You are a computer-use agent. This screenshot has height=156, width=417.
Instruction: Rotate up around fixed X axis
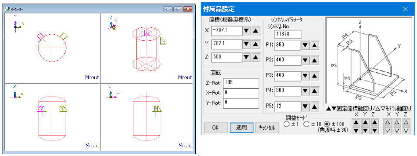pos(356,122)
